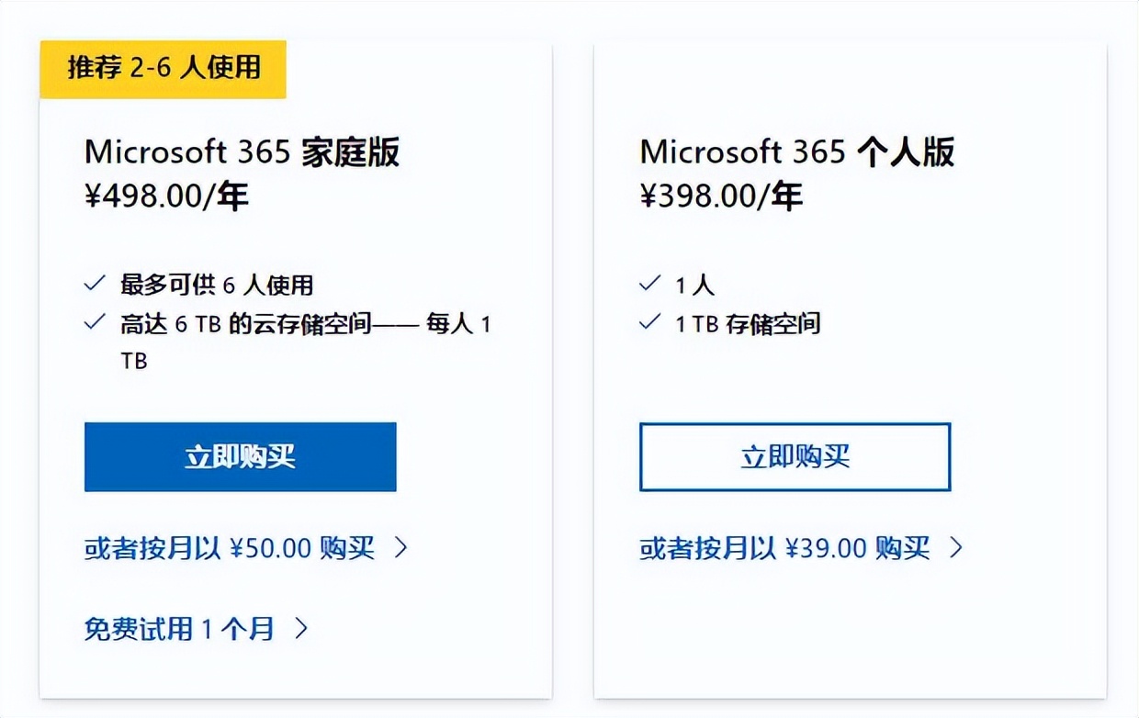The width and height of the screenshot is (1139, 718).
Task: Select the Microsoft 365 家庭版 title
Action: (242, 152)
